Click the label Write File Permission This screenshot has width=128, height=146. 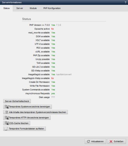[40, 86]
